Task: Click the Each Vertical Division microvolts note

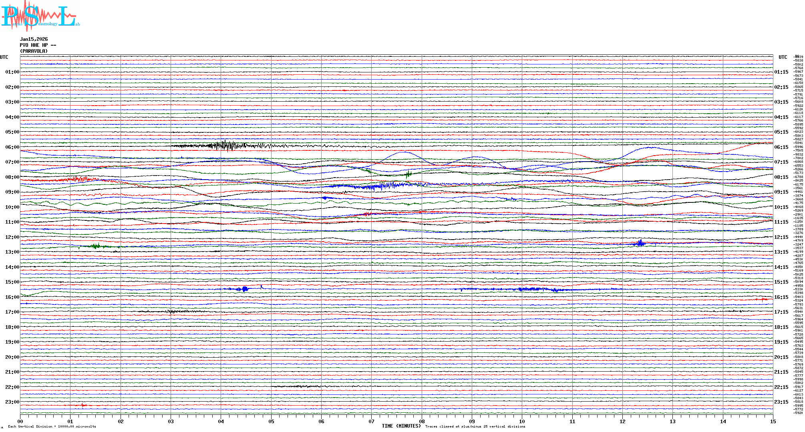Action: click(52, 427)
